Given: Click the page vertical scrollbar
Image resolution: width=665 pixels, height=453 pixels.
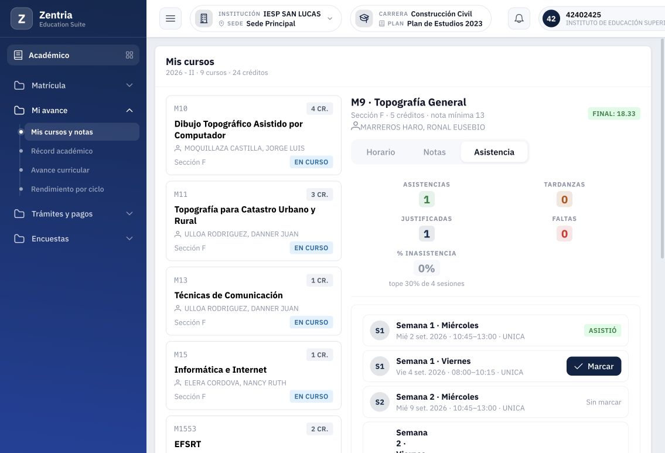Looking at the screenshot, I should 663,148.
